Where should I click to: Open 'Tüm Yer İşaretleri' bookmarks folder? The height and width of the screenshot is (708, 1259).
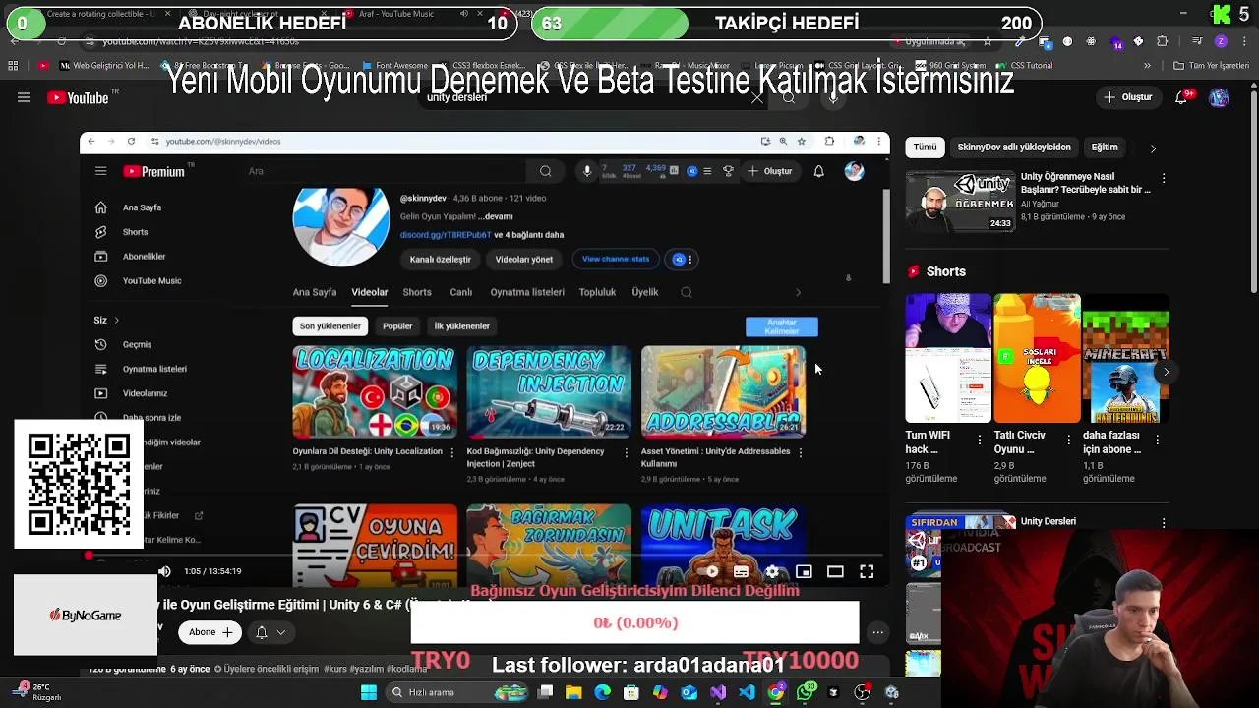click(x=1211, y=66)
